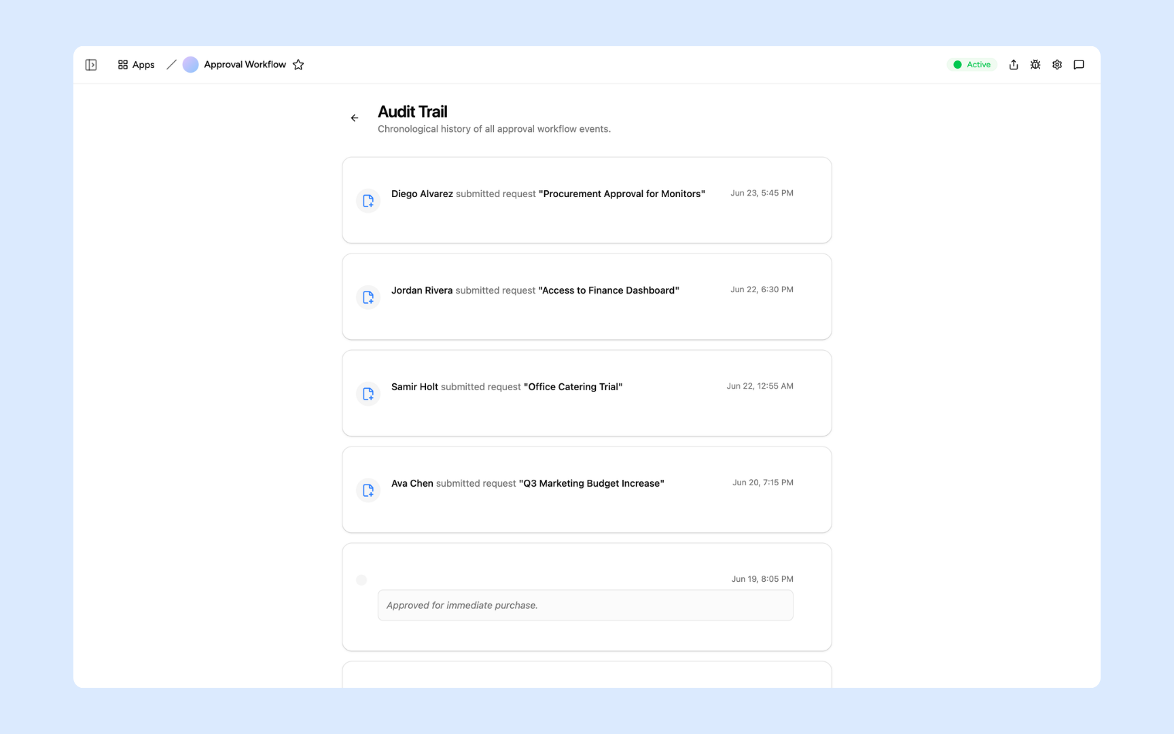Image resolution: width=1174 pixels, height=734 pixels.
Task: Click the Approval Workflow avatar circle
Action: pyautogui.click(x=191, y=65)
